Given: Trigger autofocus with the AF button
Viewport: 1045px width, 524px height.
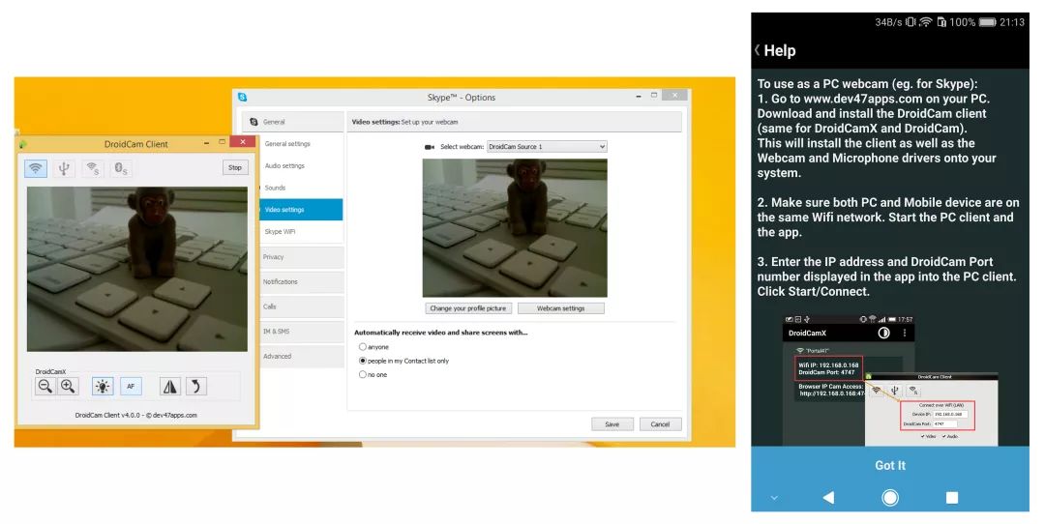Looking at the screenshot, I should click(131, 386).
